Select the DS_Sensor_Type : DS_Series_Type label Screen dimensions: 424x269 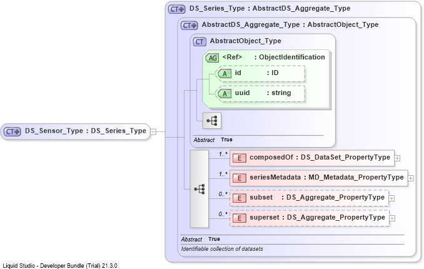click(x=86, y=131)
